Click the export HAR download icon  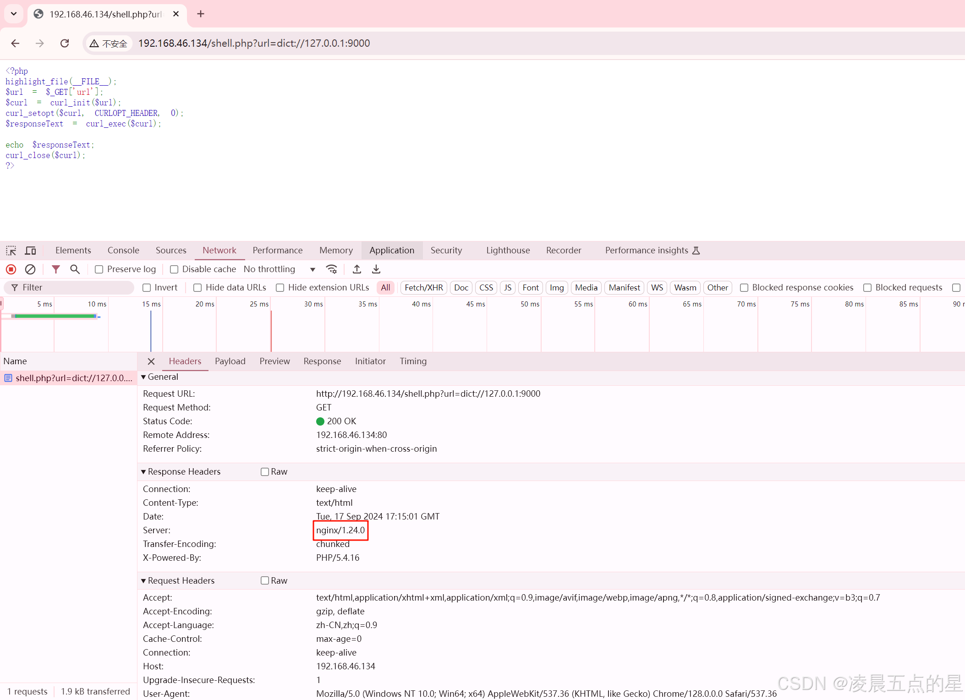click(376, 269)
